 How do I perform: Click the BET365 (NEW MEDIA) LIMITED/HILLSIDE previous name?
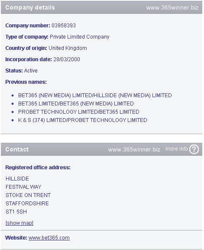(x=95, y=95)
